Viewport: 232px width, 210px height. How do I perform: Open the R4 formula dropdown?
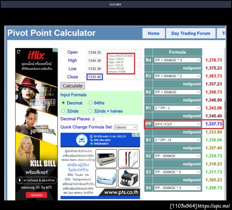pos(177,60)
